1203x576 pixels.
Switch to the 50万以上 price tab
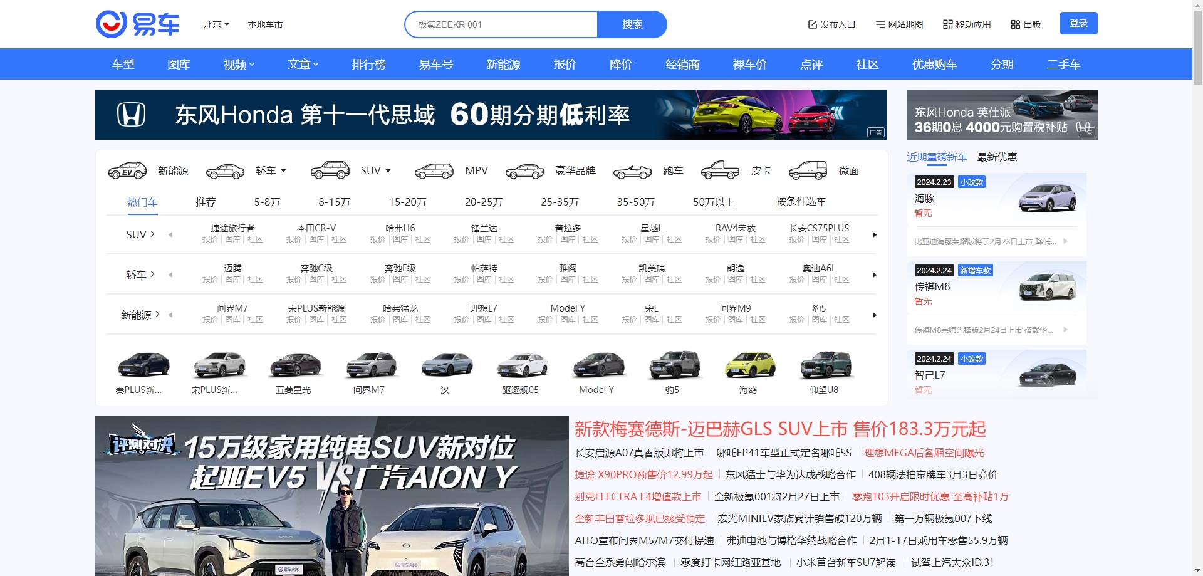pos(714,202)
